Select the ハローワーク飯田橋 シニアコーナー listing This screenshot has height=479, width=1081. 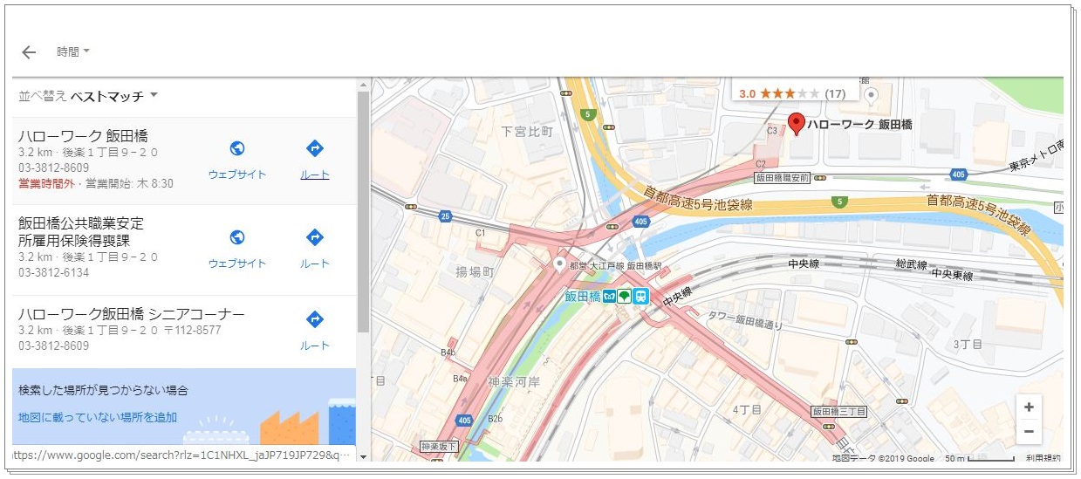[131, 314]
